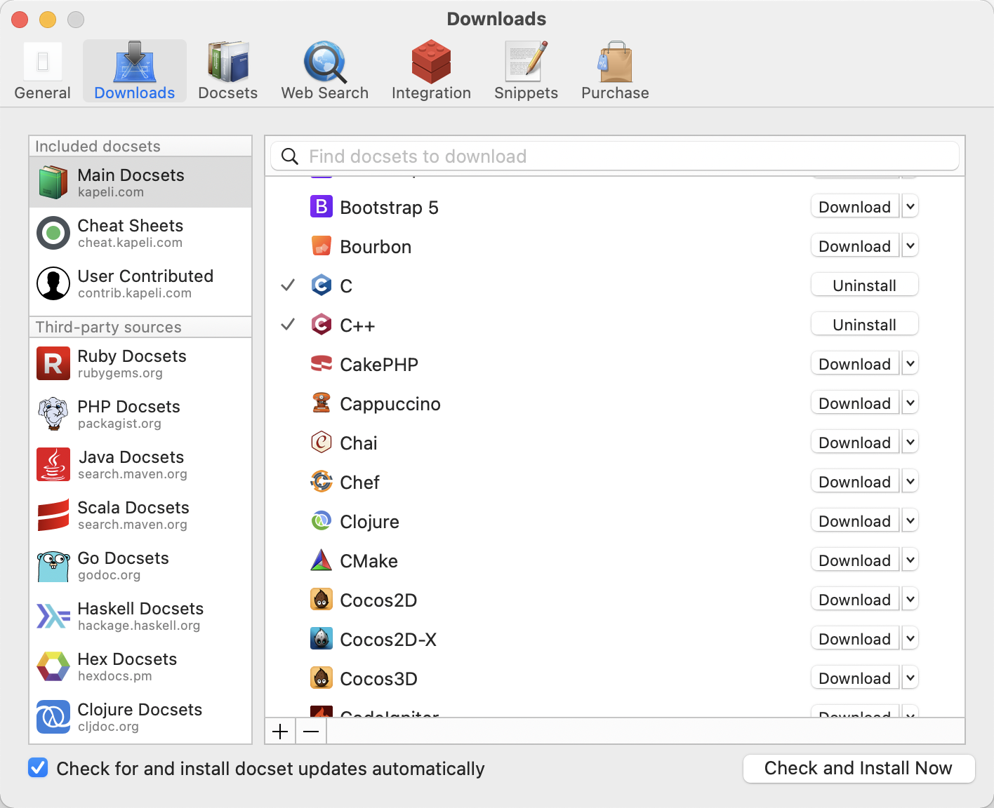Expand Cappuccino download version dropdown

[x=910, y=403]
